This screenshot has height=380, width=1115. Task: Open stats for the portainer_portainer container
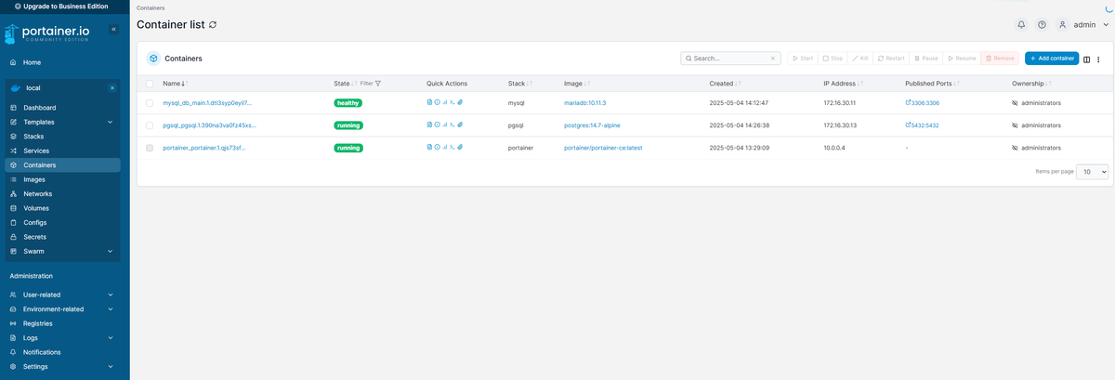[445, 147]
